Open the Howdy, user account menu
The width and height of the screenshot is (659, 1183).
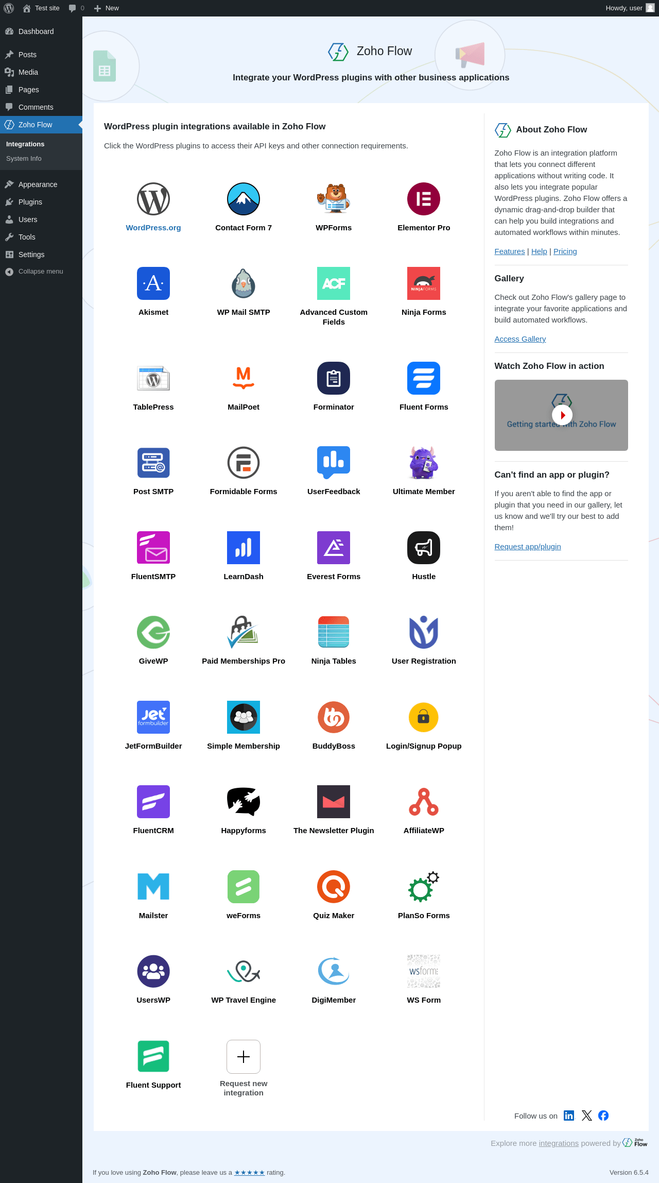click(x=630, y=8)
